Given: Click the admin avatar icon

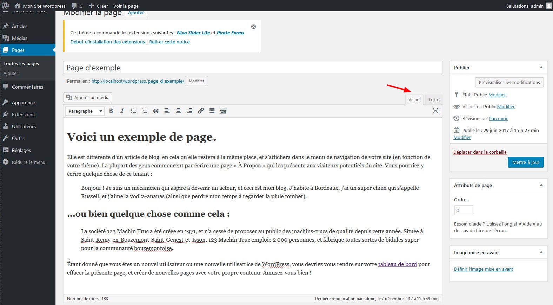Looking at the screenshot, I should coord(549,6).
